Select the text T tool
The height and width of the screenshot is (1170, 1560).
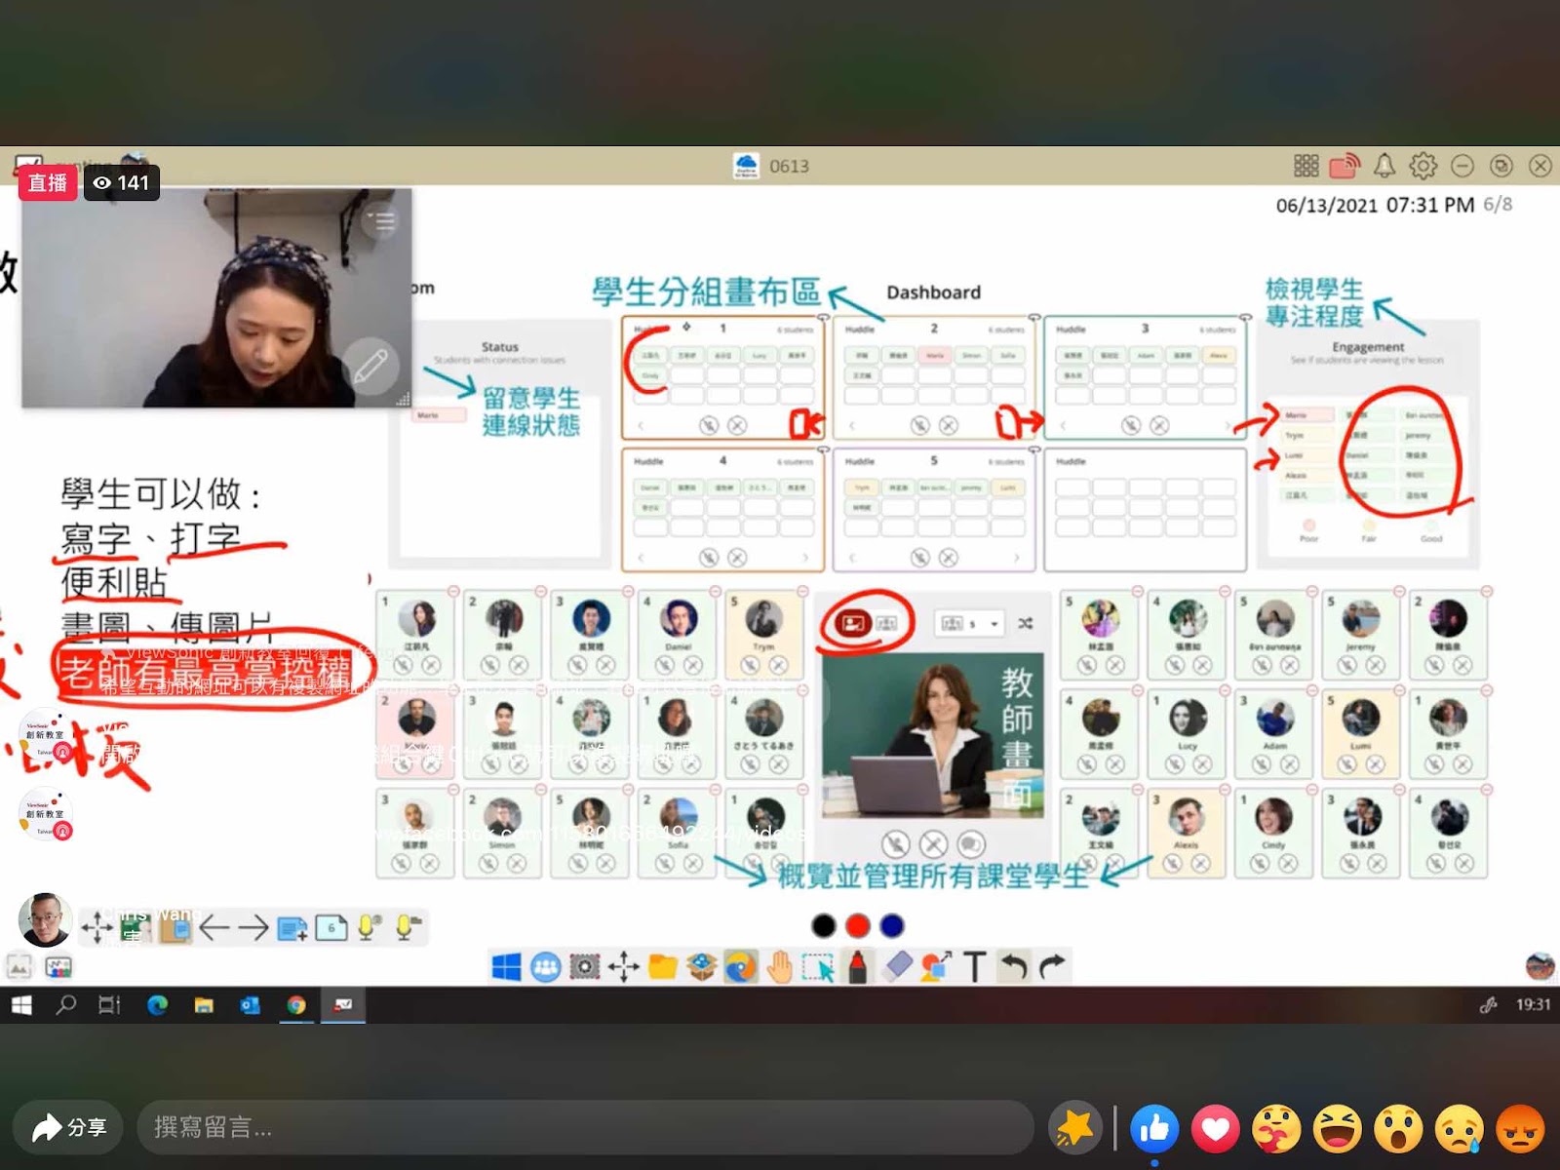pos(974,966)
